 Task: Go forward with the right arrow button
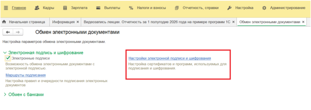pos(18,32)
